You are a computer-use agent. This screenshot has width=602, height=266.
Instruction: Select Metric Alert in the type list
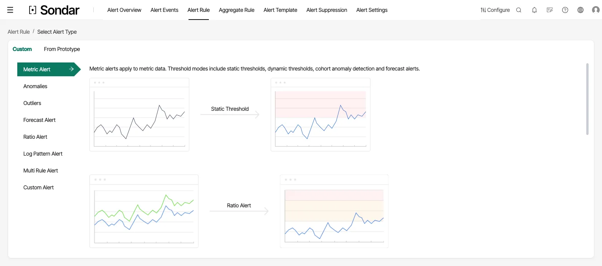(49, 69)
